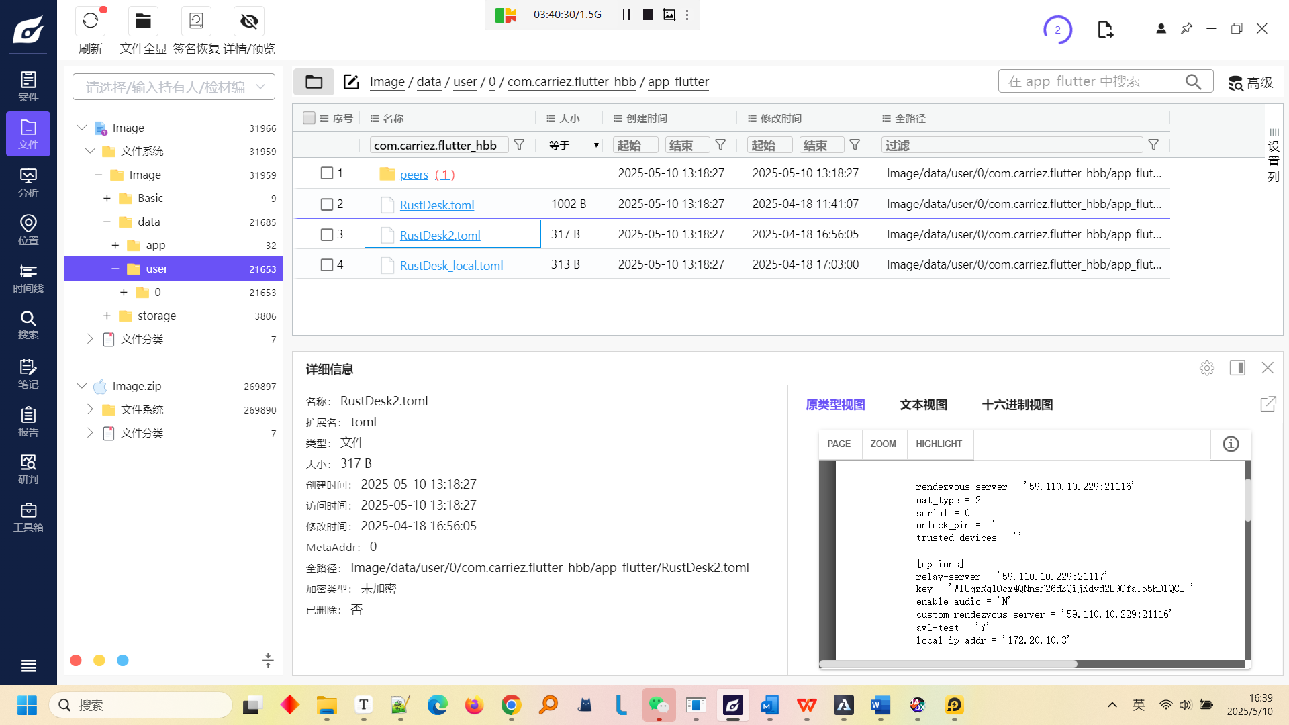The image size is (1289, 725).
Task: Click the export file icon in title bar
Action: tap(1105, 30)
